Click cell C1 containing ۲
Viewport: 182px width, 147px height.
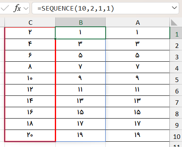coord(30,33)
